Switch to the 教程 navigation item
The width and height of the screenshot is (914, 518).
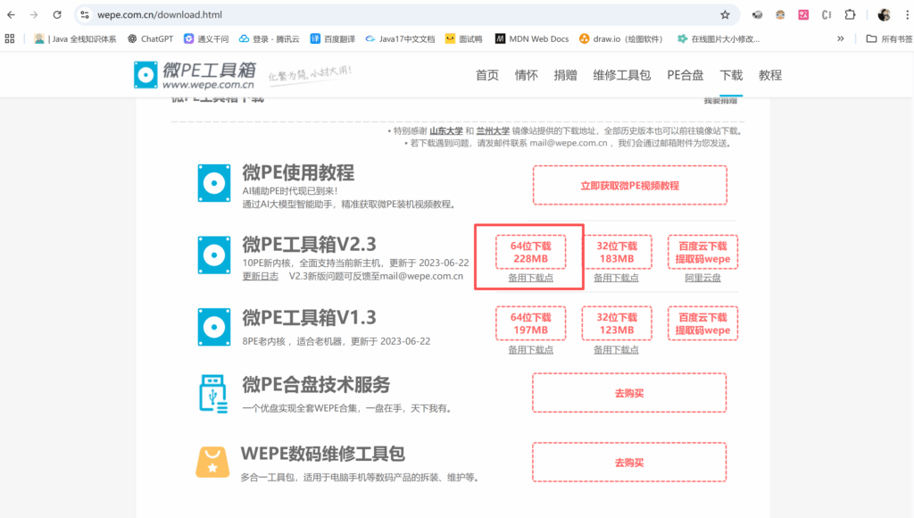(x=769, y=75)
